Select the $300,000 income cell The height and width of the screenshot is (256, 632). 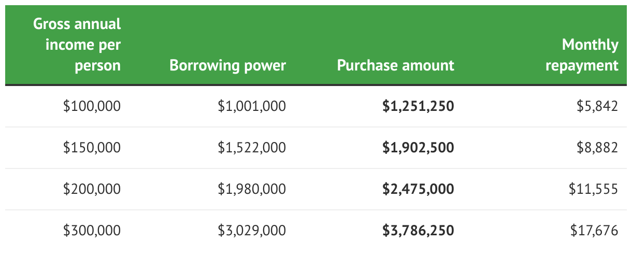(x=92, y=230)
